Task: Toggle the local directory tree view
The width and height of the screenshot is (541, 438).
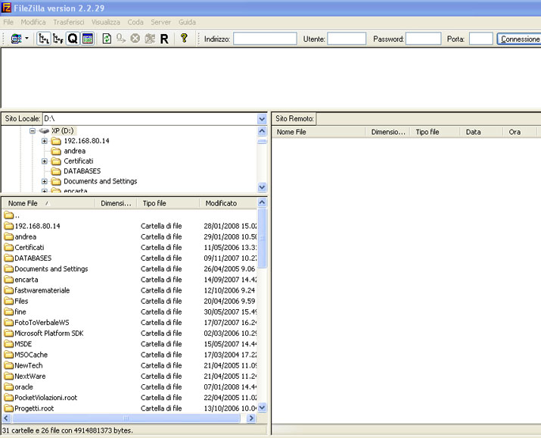Action: (x=44, y=39)
